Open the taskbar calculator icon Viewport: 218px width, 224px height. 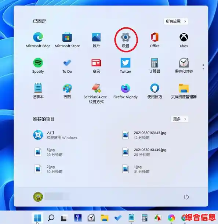click(x=145, y=218)
